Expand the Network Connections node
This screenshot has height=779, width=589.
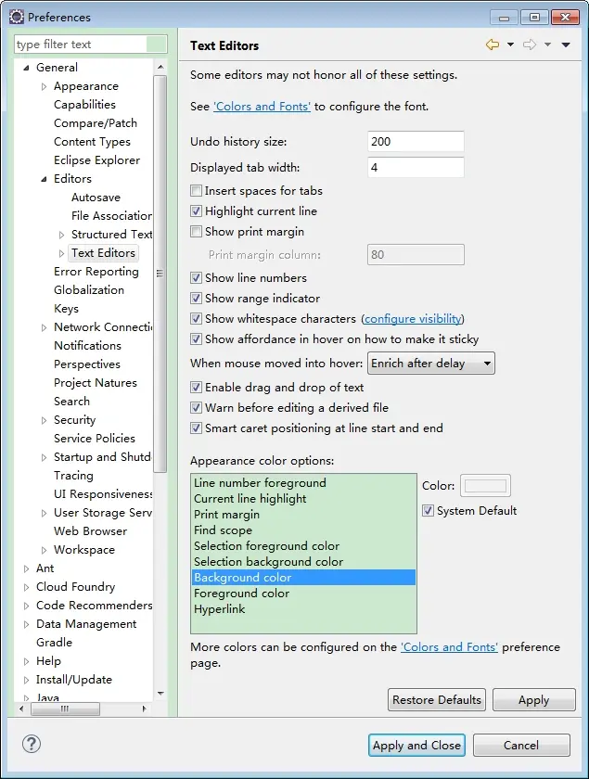tap(44, 327)
